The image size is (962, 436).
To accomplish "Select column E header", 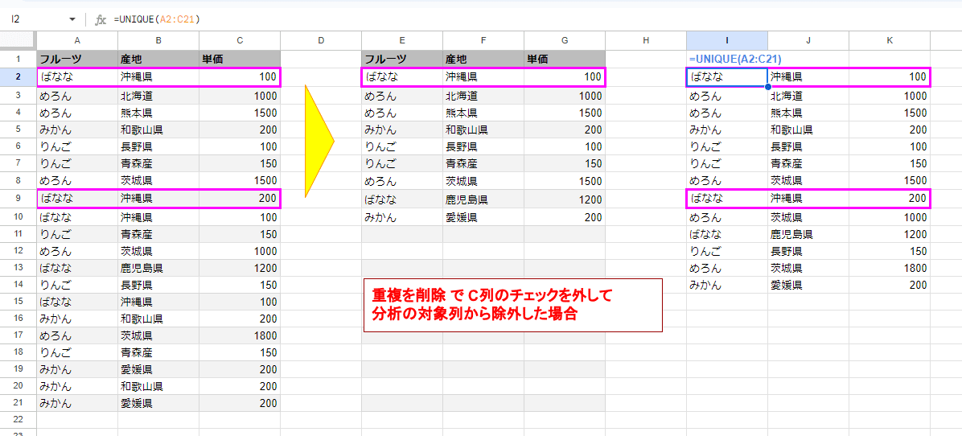I will coord(402,40).
